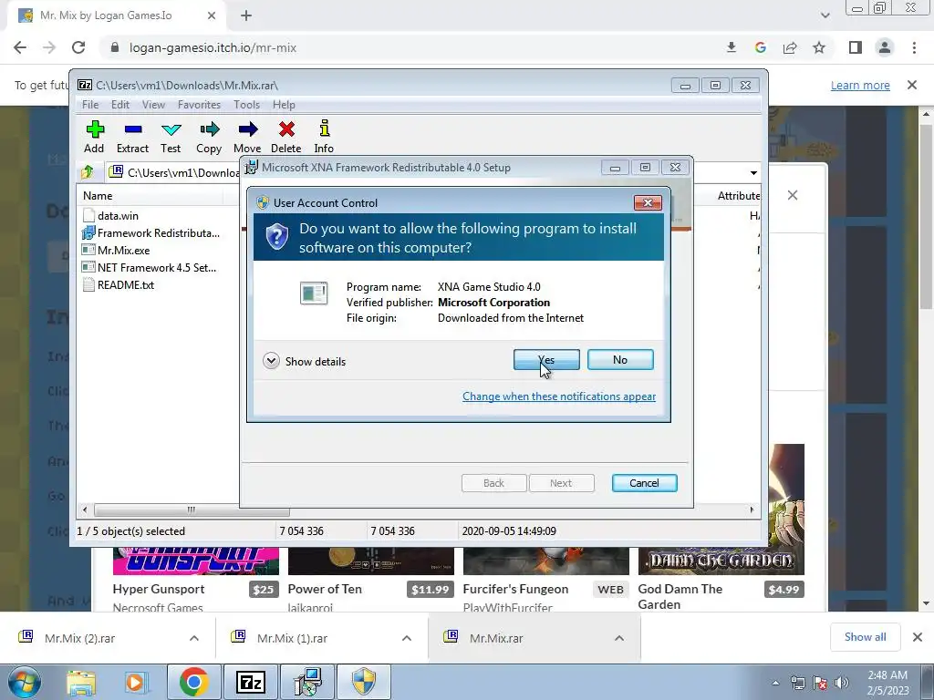Click Yes in User Account Control
This screenshot has width=934, height=700.
546,359
